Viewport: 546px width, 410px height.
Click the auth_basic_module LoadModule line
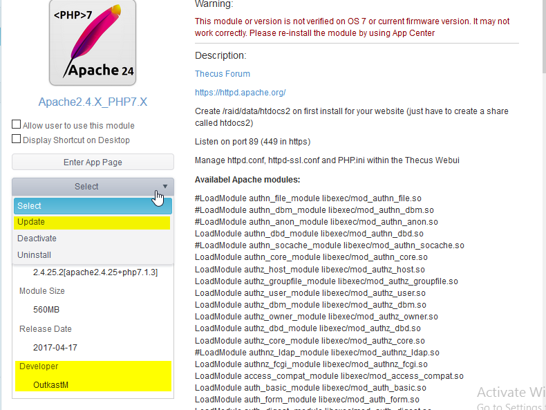310,388
